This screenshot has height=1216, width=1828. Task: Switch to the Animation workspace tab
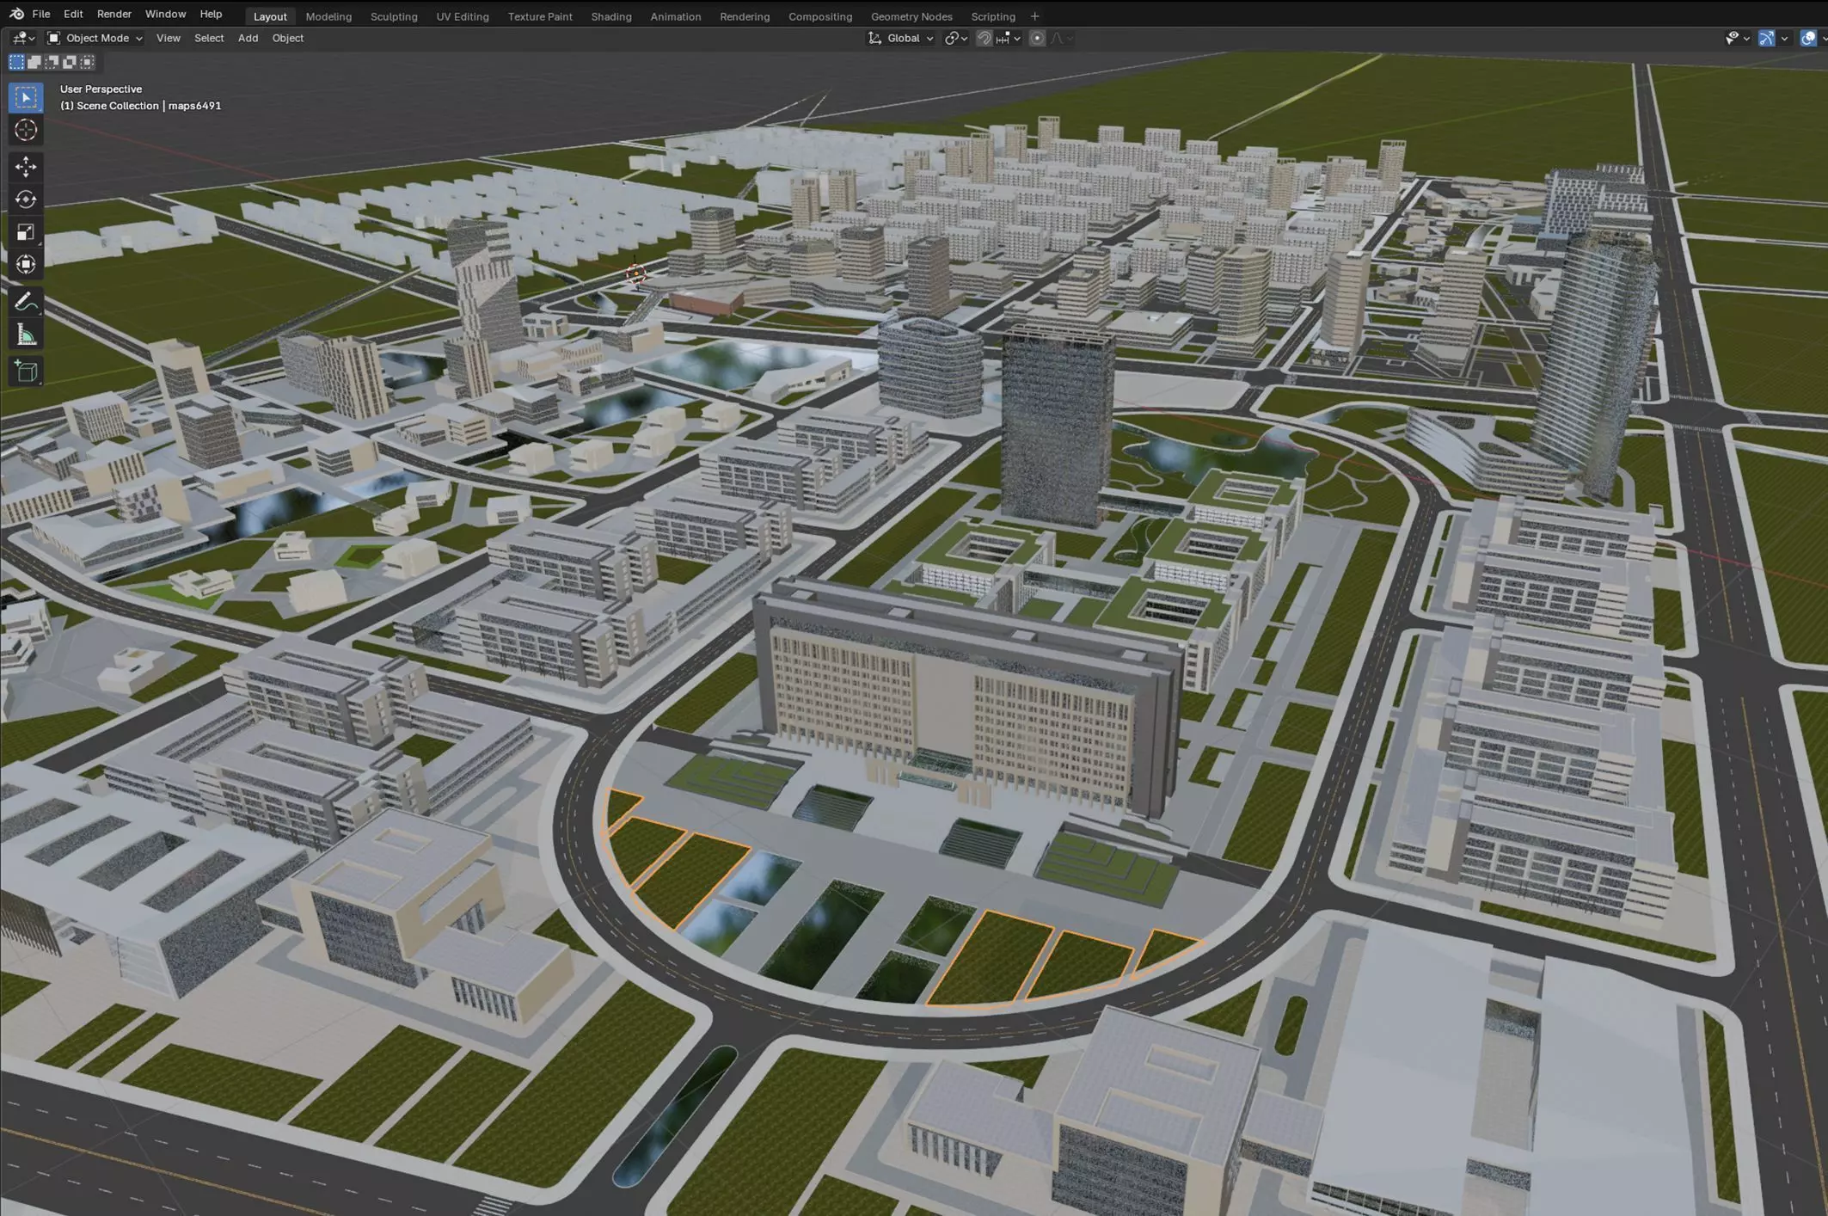click(x=675, y=16)
